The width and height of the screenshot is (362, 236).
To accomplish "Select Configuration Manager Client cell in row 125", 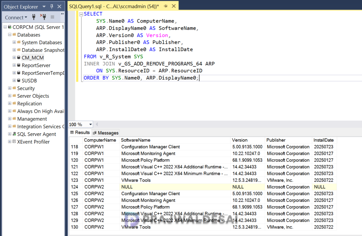I will (x=175, y=194).
